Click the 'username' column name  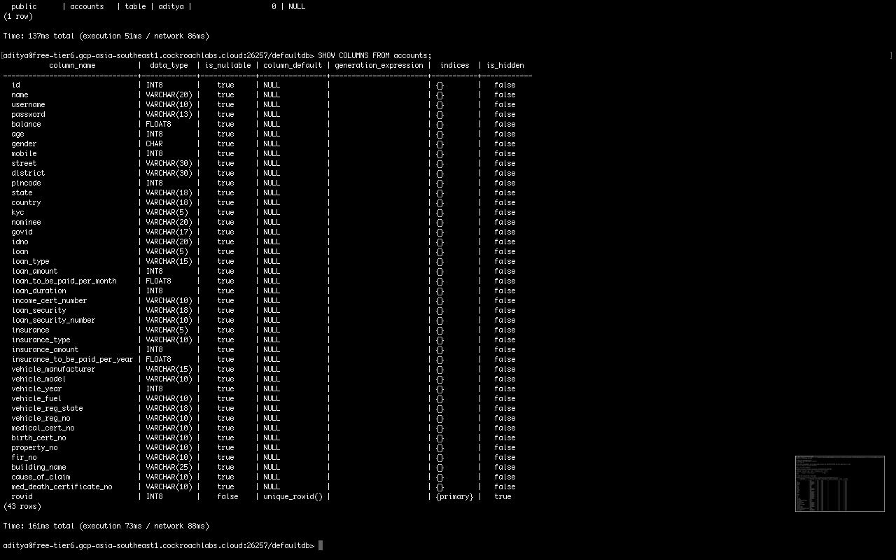point(28,104)
